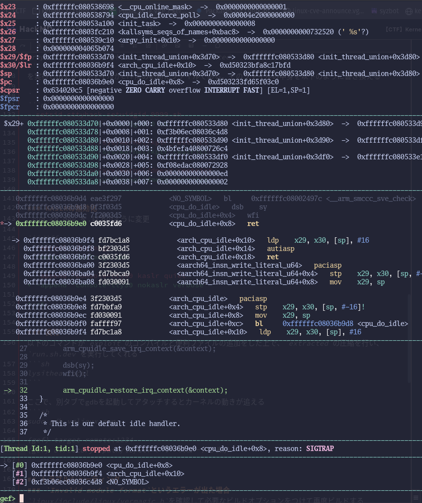The height and width of the screenshot is (503, 422).
Task: Open the syzbot tab in background browser
Action: [x=385, y=11]
